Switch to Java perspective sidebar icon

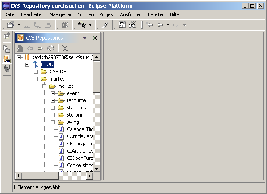7,69
